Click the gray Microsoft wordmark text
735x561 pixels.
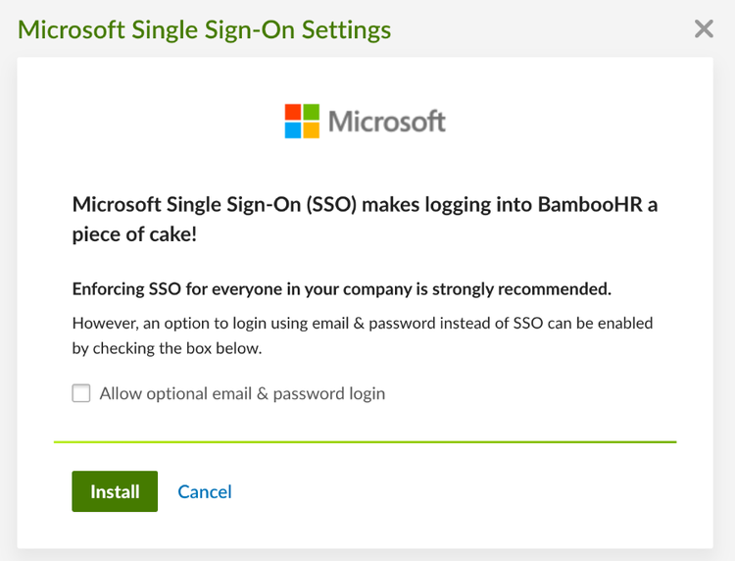(387, 122)
